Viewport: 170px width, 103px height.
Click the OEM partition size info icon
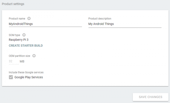(x=34, y=56)
